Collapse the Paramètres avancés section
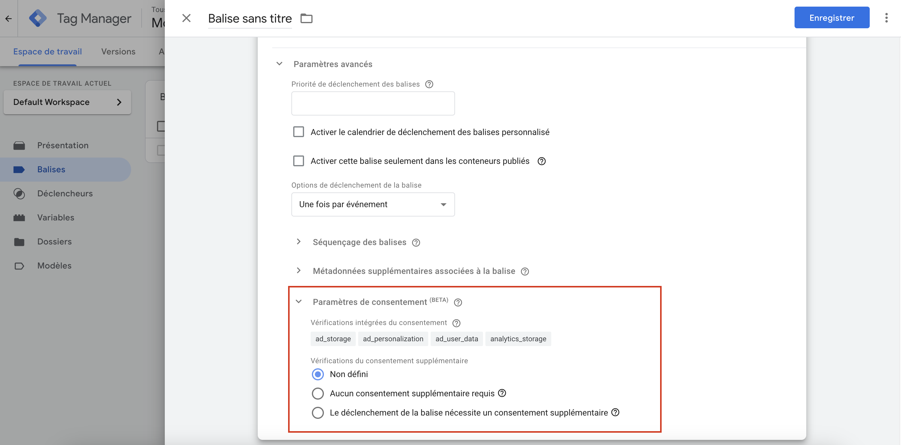 click(279, 64)
